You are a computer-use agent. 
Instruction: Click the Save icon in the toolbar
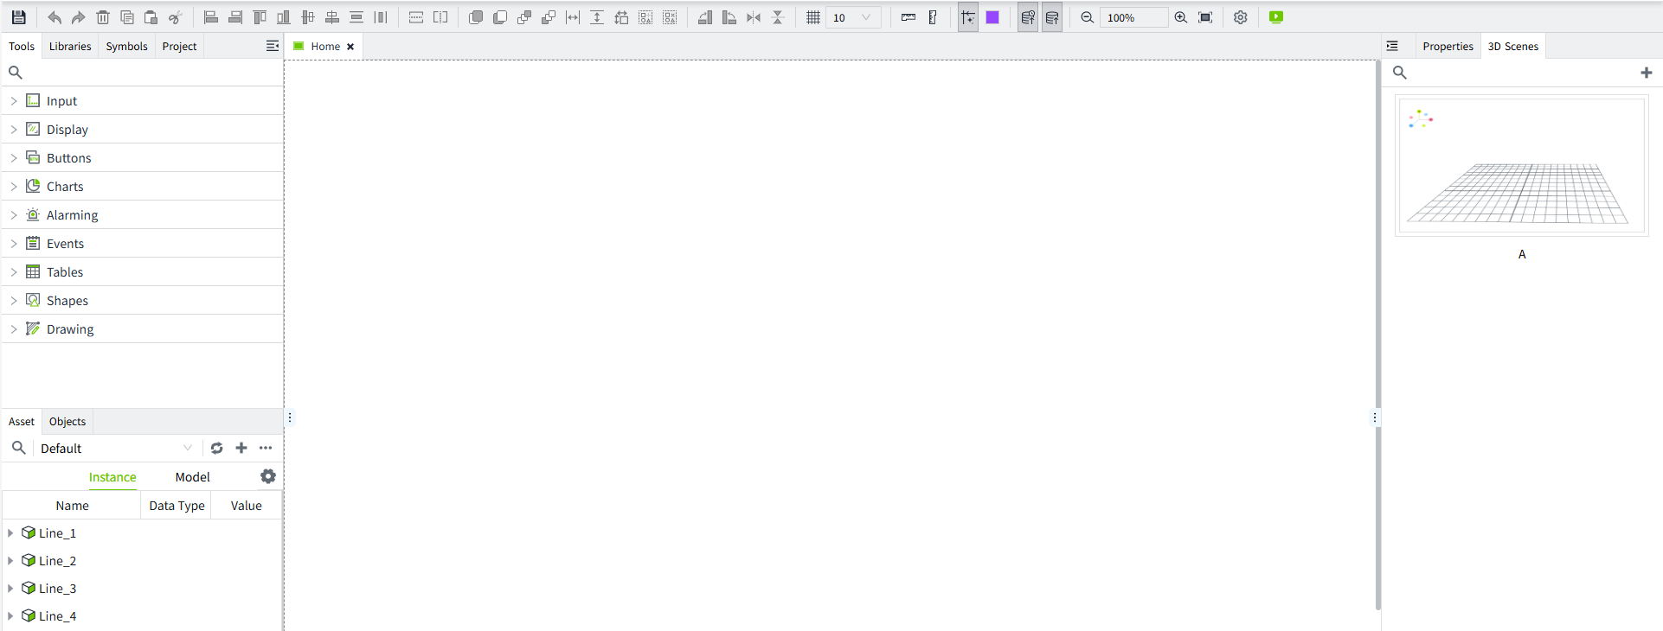[18, 17]
